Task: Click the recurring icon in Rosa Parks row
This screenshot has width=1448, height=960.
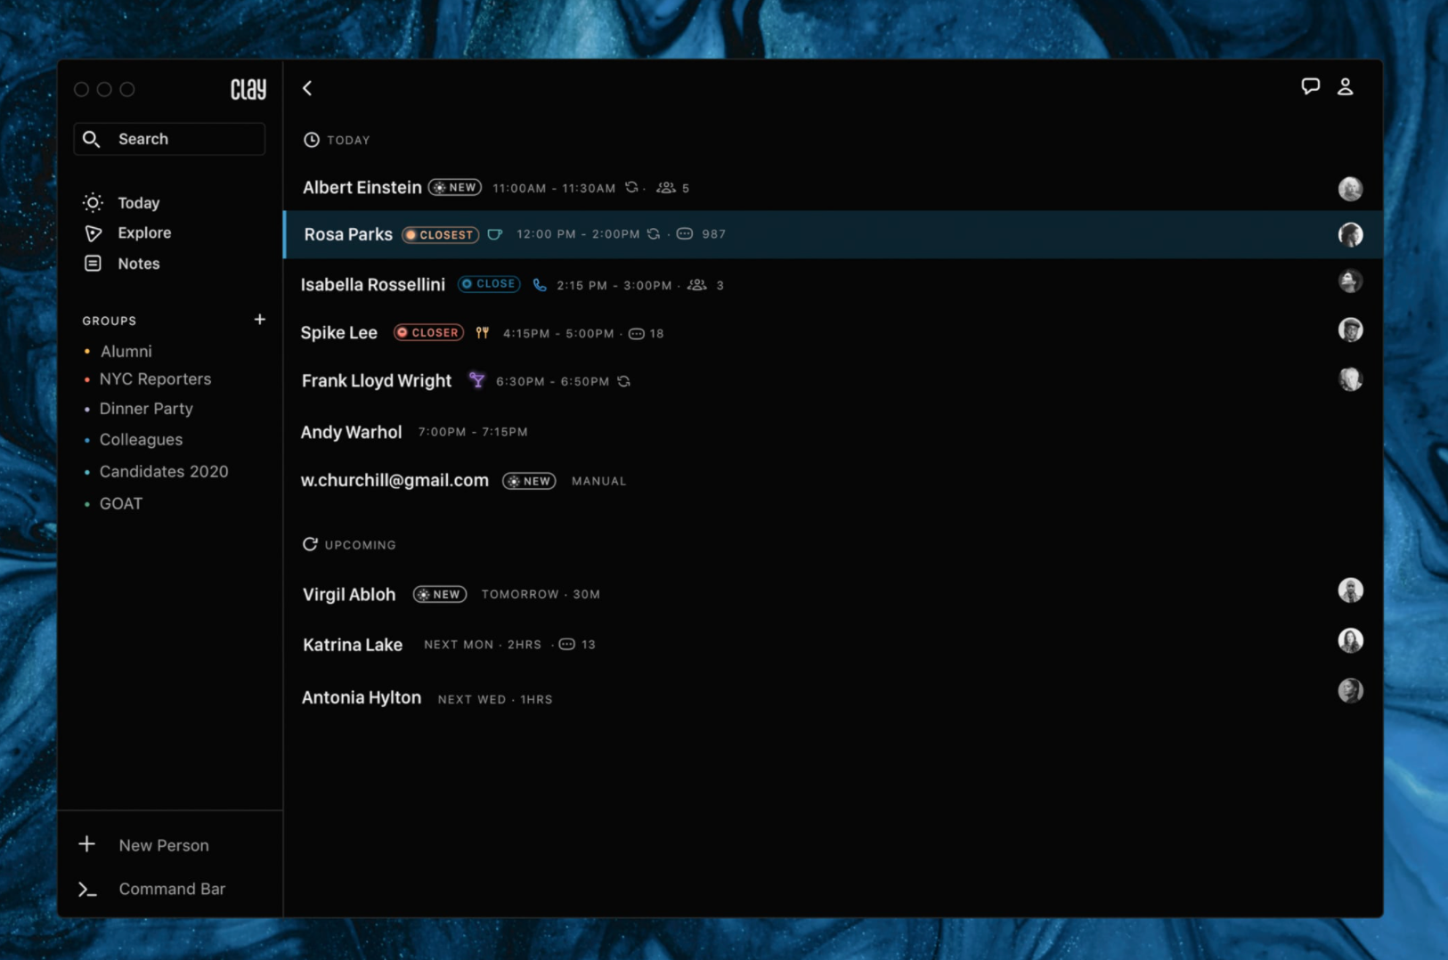Action: coord(654,234)
